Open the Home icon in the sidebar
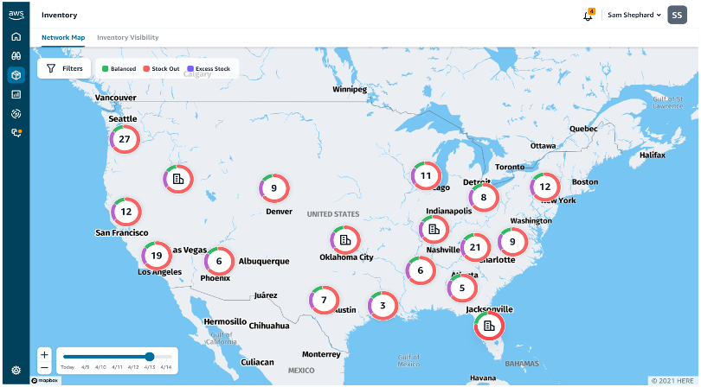The image size is (701, 387). (x=16, y=36)
